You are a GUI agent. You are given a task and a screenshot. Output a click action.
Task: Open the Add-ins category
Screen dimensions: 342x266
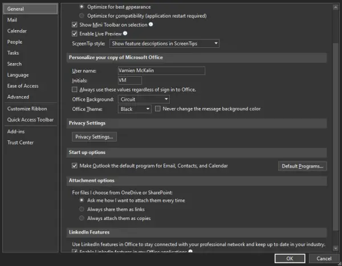pyautogui.click(x=30, y=132)
